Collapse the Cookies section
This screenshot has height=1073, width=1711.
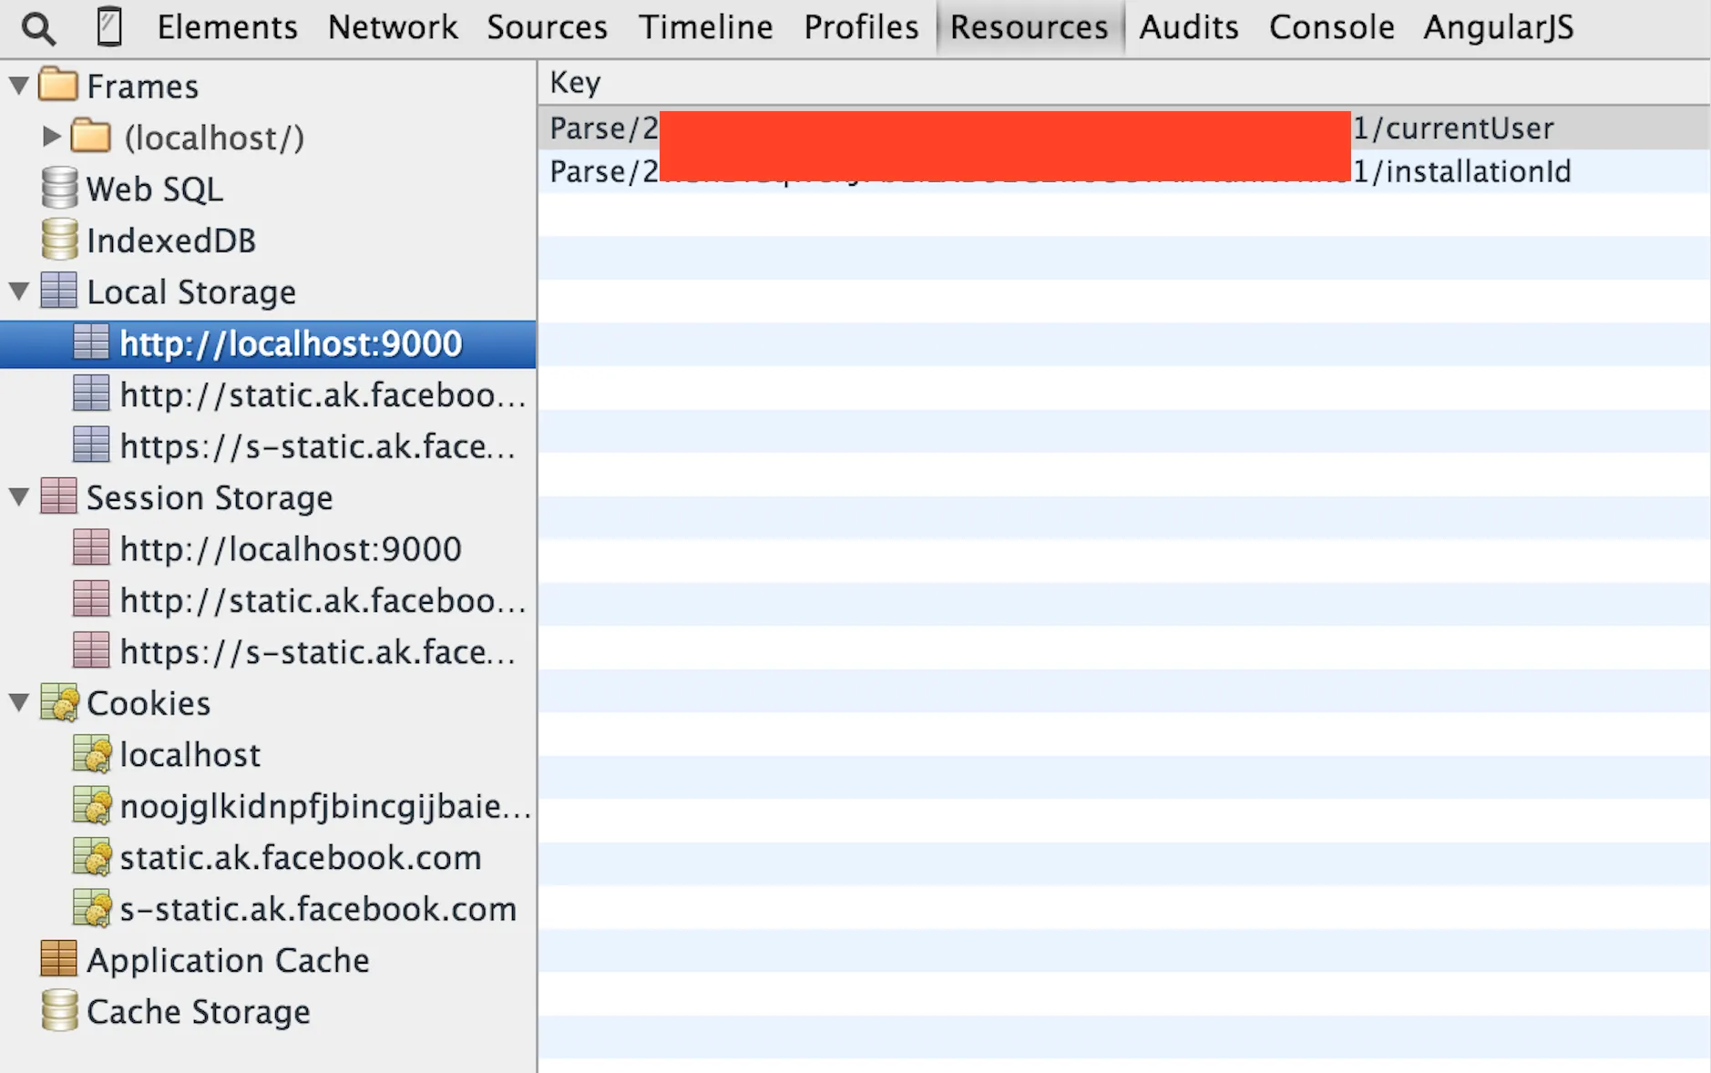[18, 702]
